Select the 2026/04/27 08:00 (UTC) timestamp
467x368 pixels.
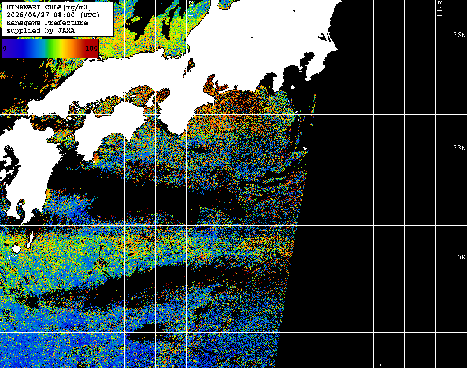coord(53,15)
